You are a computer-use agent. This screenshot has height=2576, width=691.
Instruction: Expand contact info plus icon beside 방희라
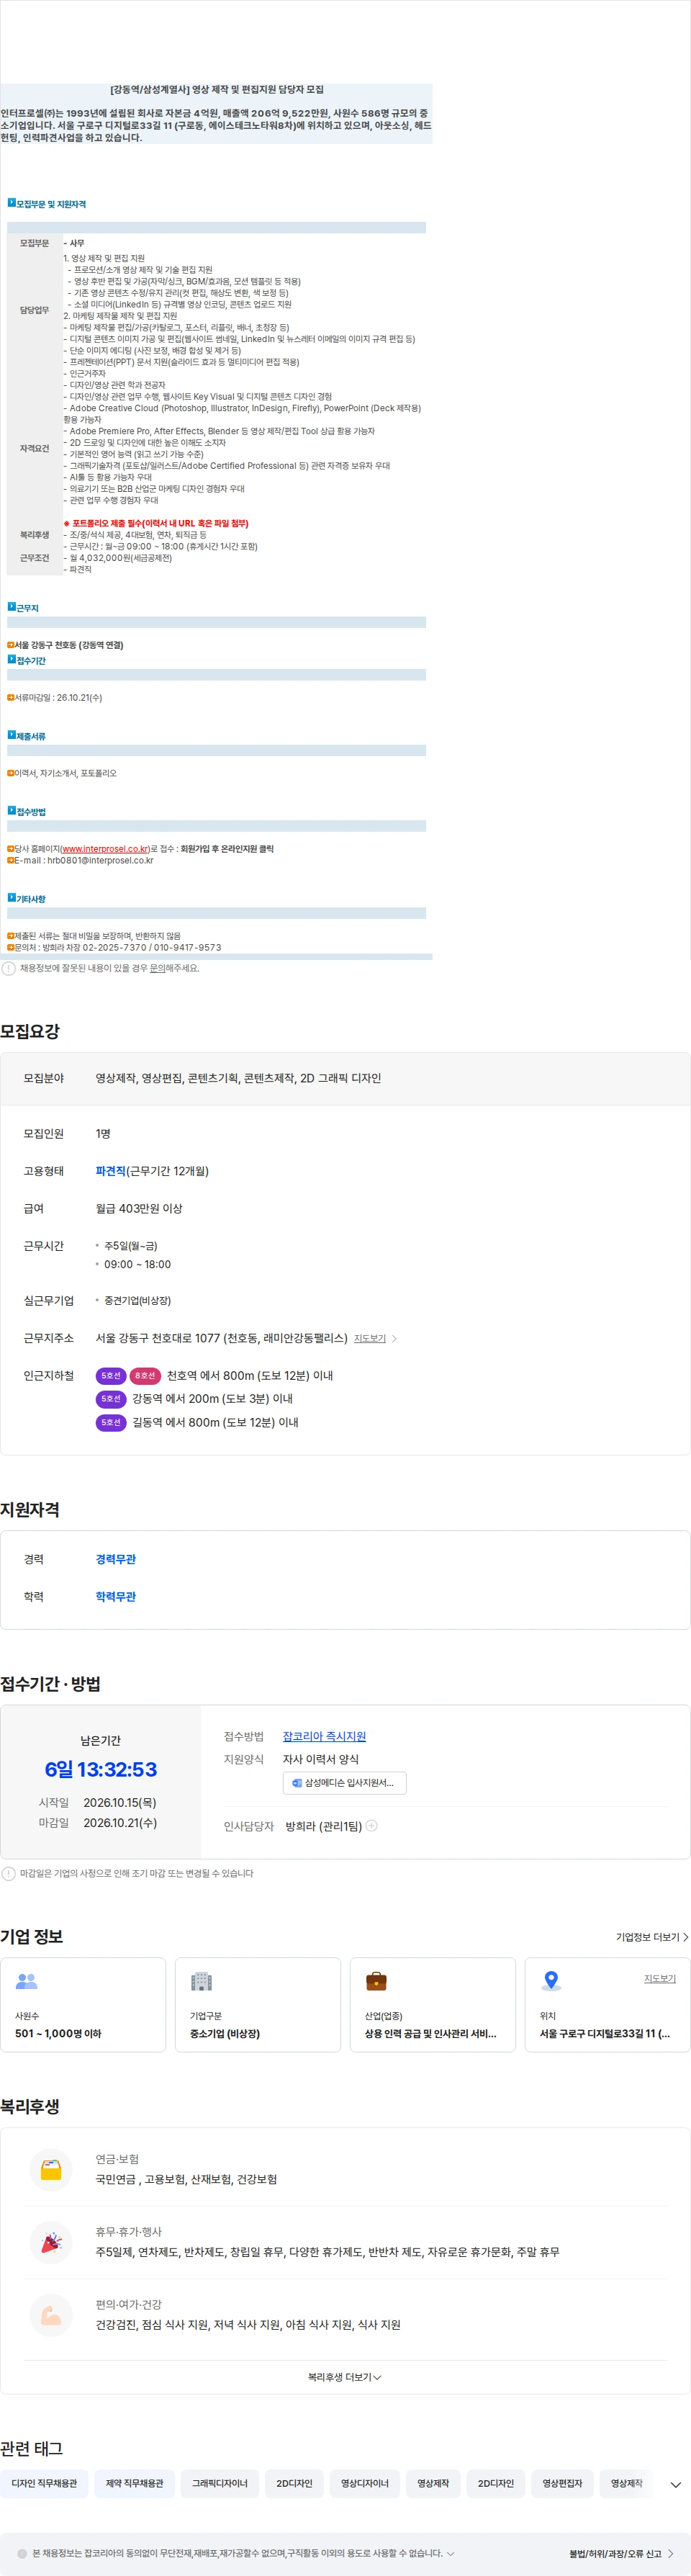(x=372, y=1825)
